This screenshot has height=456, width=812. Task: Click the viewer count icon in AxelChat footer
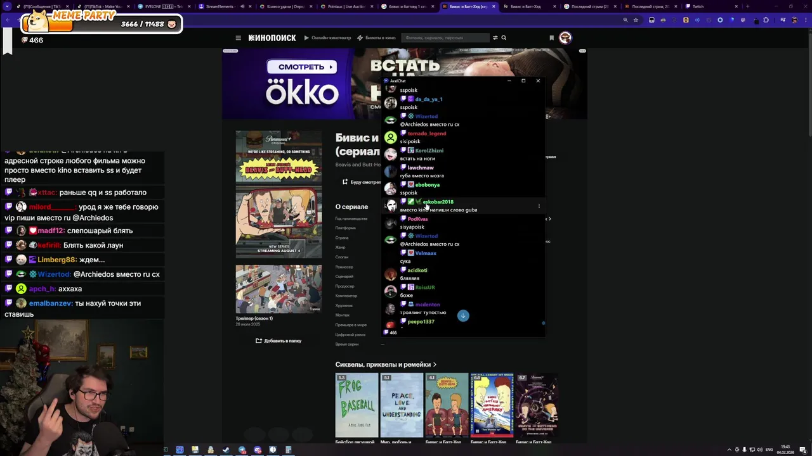tap(386, 332)
